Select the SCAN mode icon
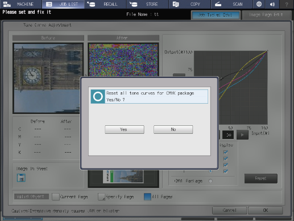 point(218,4)
